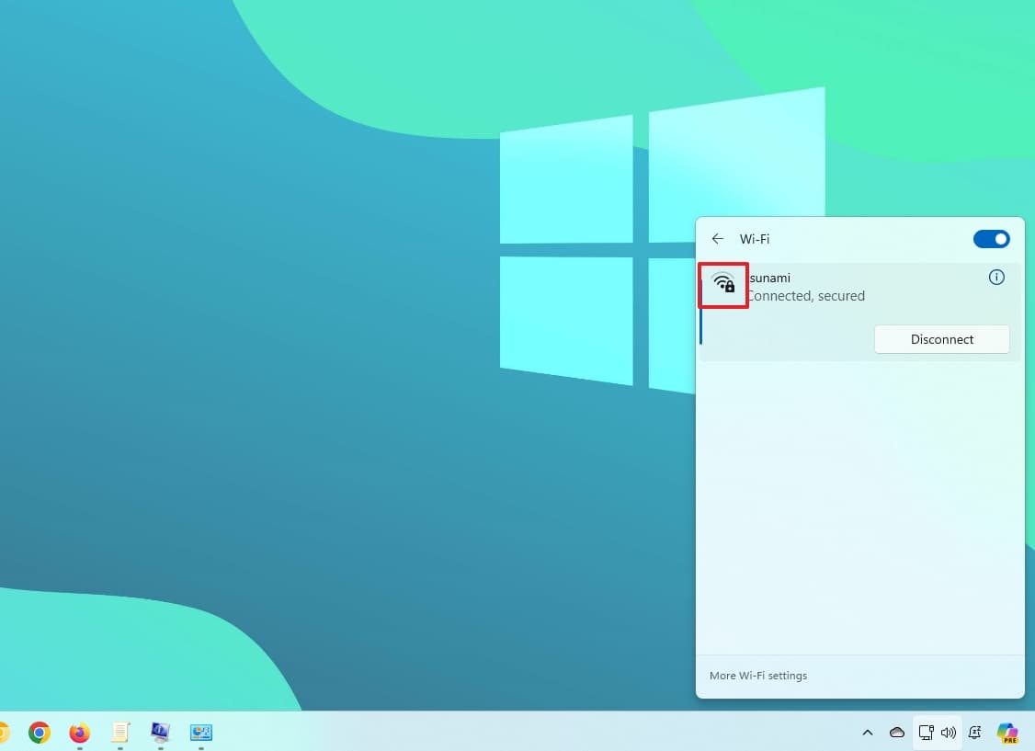Open More Wi-Fi settings
This screenshot has height=751, width=1035.
click(758, 676)
